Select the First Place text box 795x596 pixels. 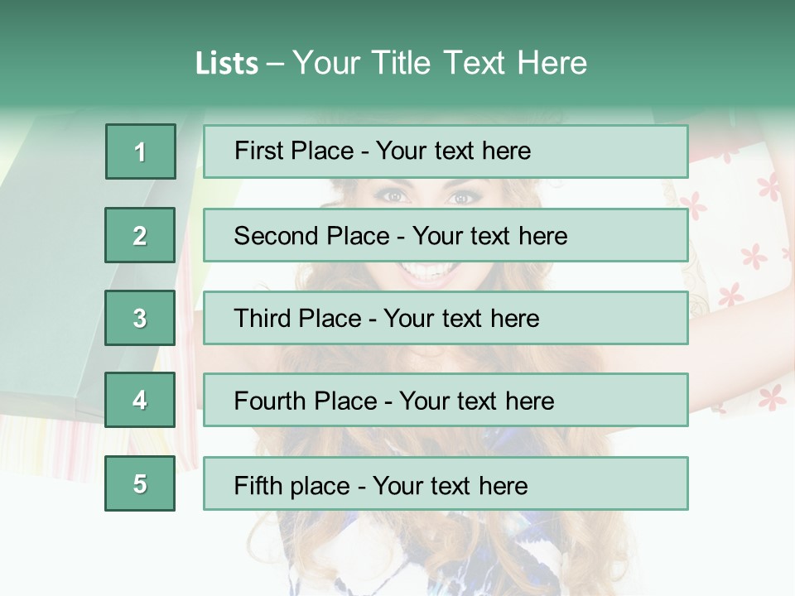[x=446, y=151]
